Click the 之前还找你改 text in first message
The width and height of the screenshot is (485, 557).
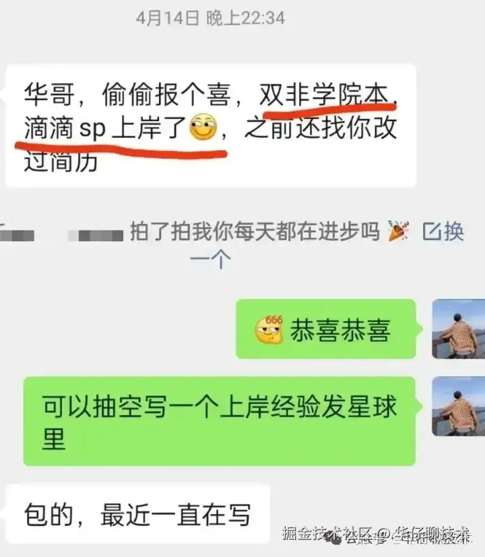coord(321,128)
